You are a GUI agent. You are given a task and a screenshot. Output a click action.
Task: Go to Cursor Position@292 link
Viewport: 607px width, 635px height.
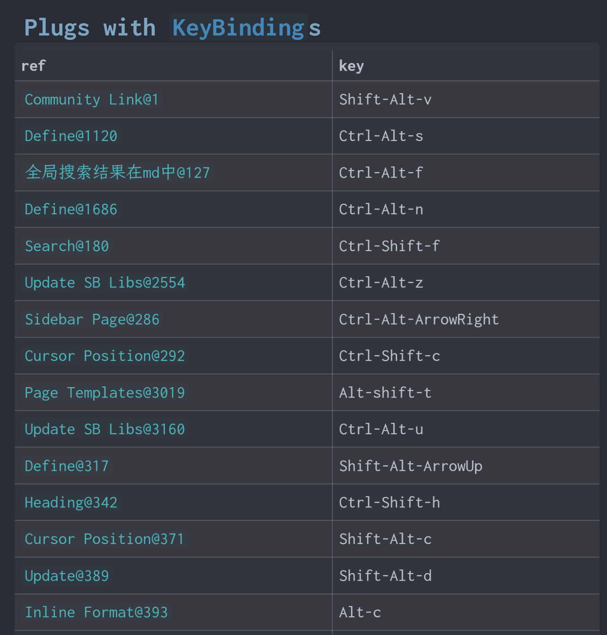105,356
